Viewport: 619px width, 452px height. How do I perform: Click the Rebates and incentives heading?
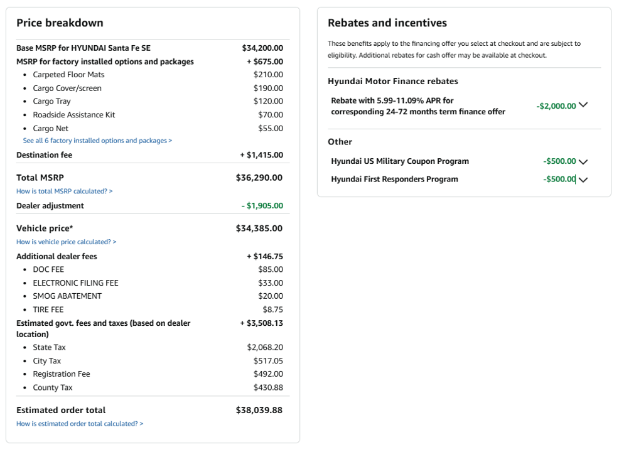[387, 23]
